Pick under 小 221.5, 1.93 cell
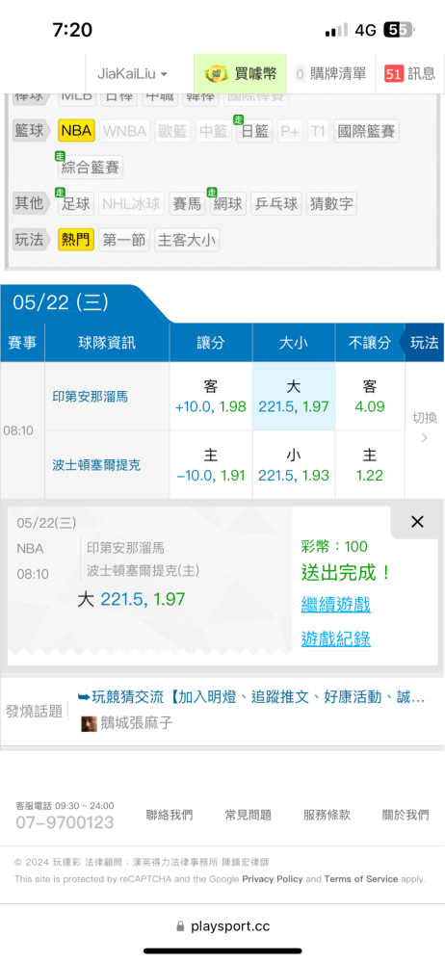The image size is (445, 963). [x=294, y=465]
